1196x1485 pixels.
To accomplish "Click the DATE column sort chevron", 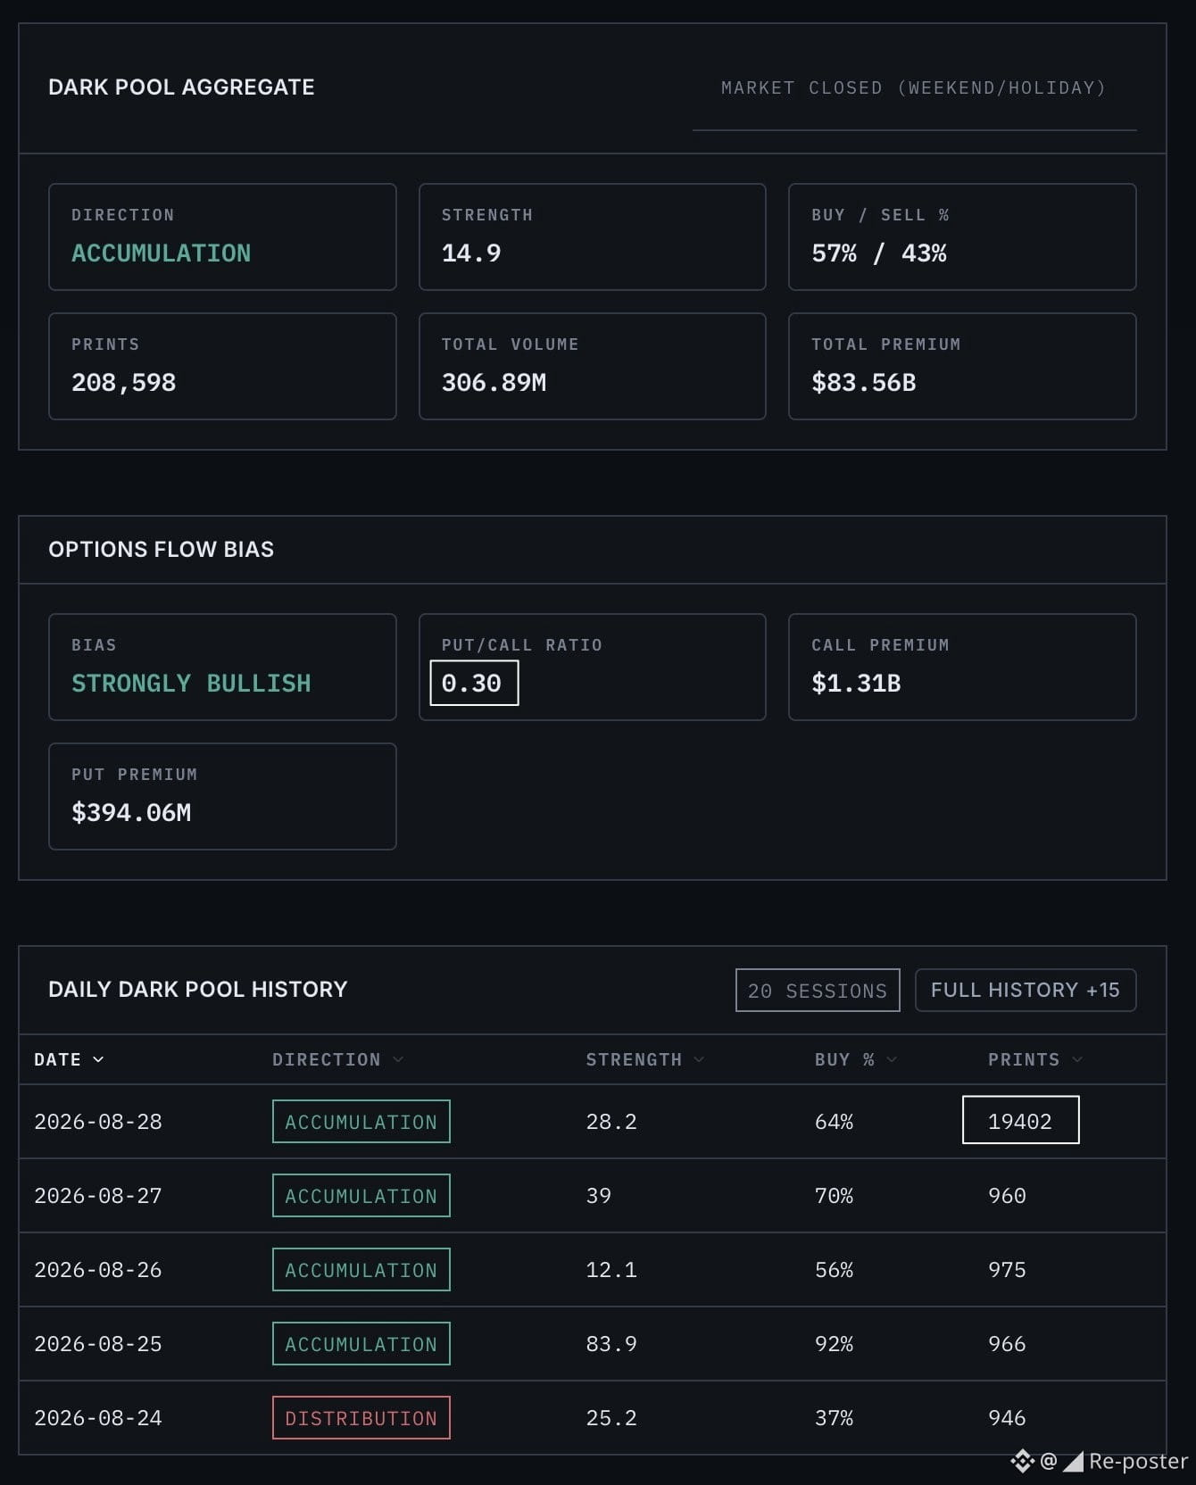I will click(98, 1059).
